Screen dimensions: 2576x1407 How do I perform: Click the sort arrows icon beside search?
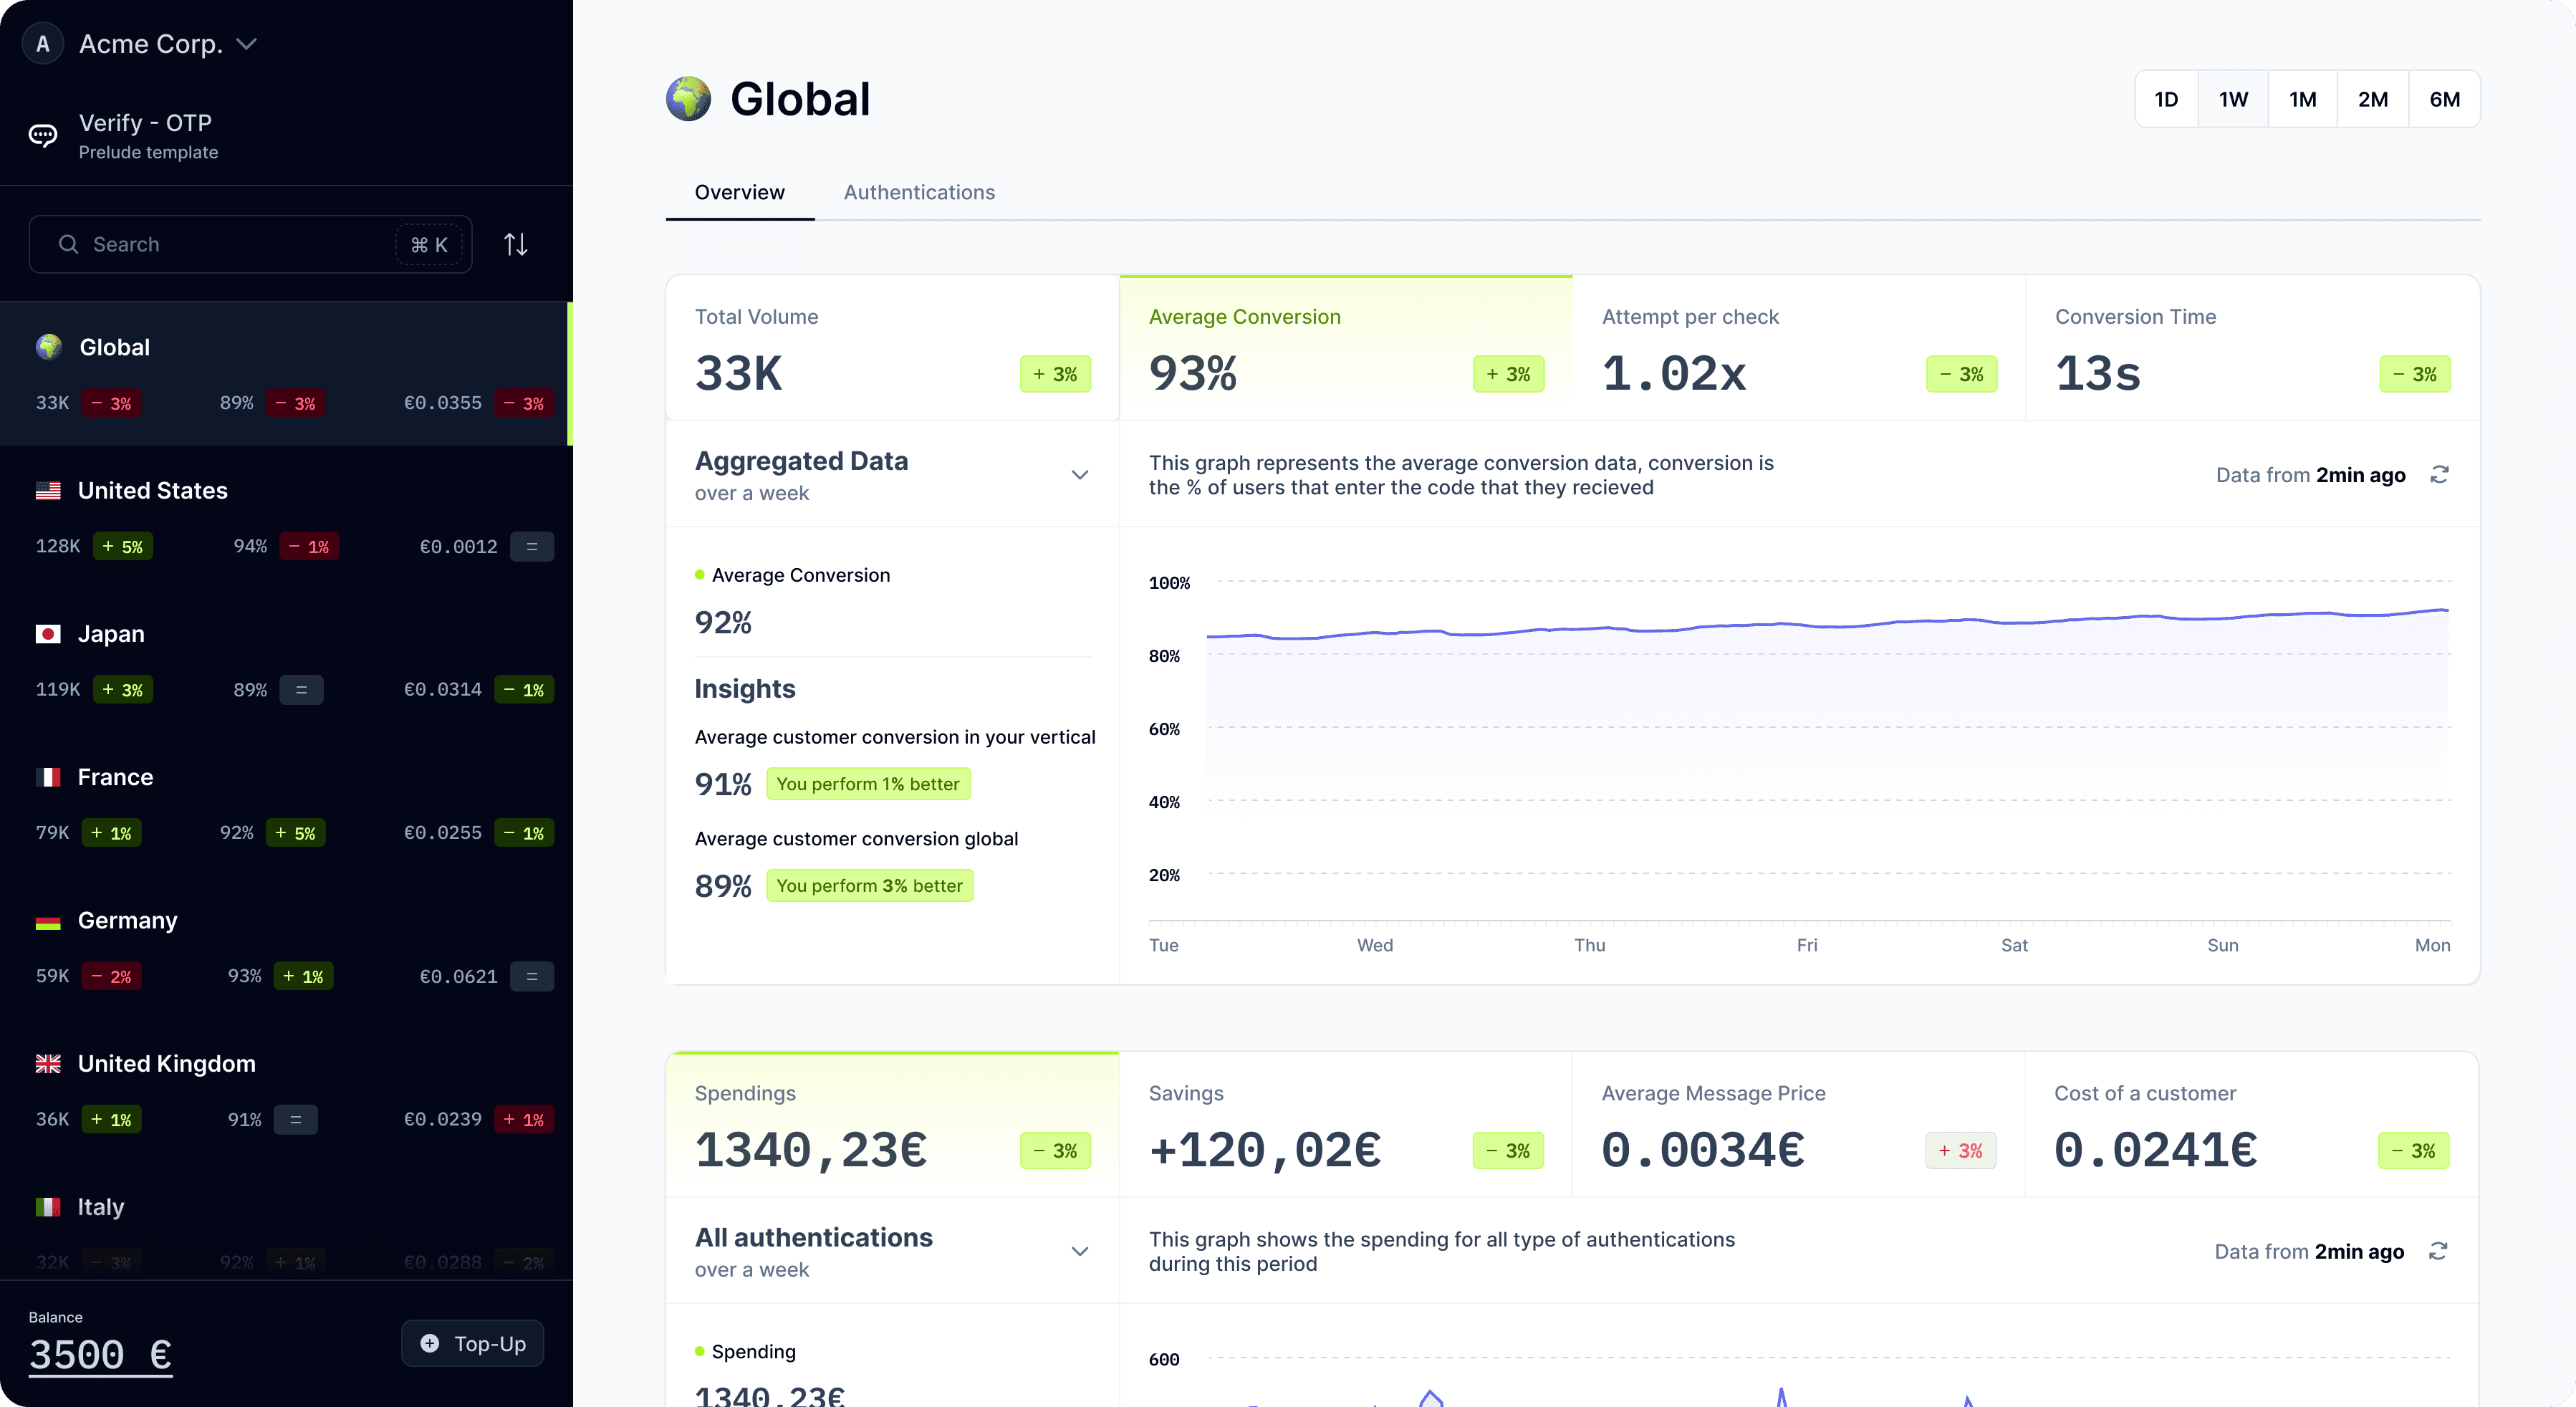point(516,244)
